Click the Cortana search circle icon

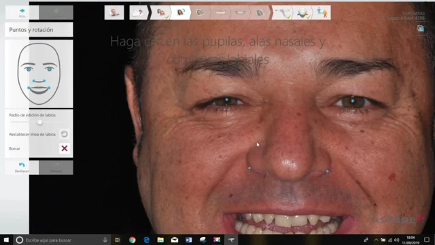(19, 240)
